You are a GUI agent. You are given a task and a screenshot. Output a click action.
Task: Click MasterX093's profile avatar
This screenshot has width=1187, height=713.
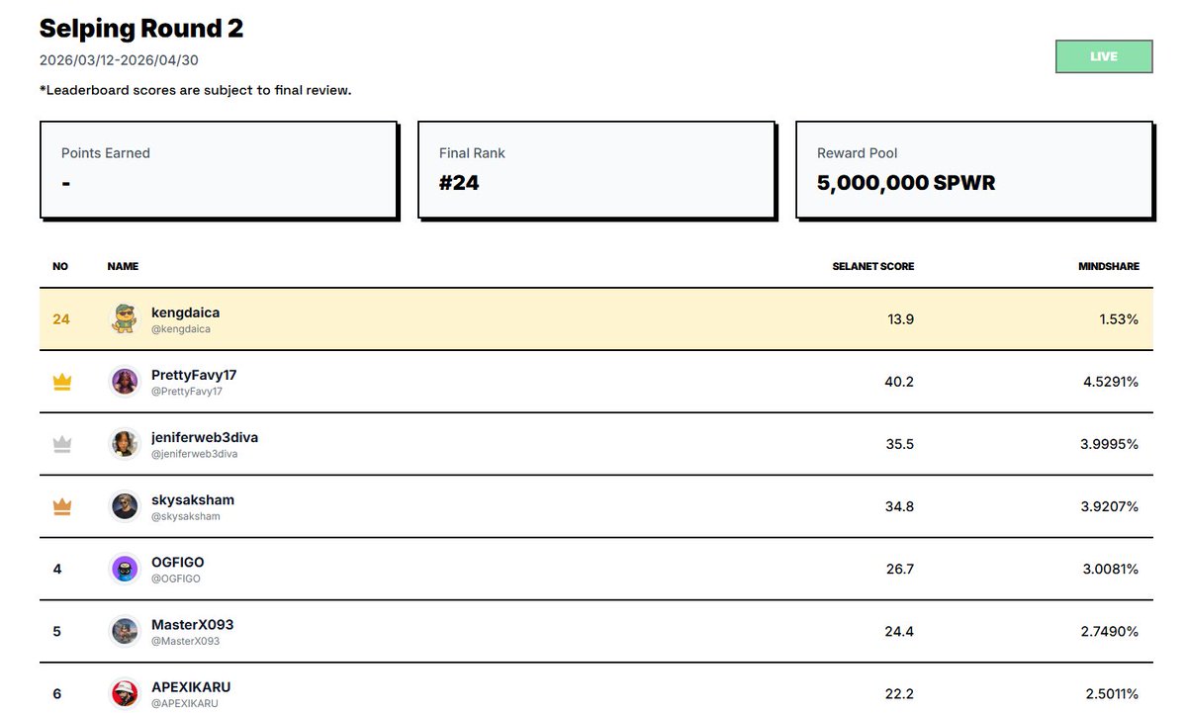(125, 631)
